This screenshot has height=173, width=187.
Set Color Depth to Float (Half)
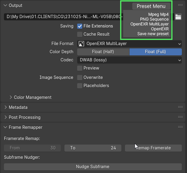103,52
